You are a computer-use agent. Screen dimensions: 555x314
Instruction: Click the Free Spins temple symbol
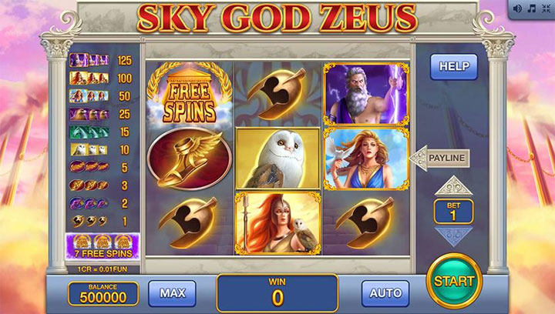pos(190,94)
